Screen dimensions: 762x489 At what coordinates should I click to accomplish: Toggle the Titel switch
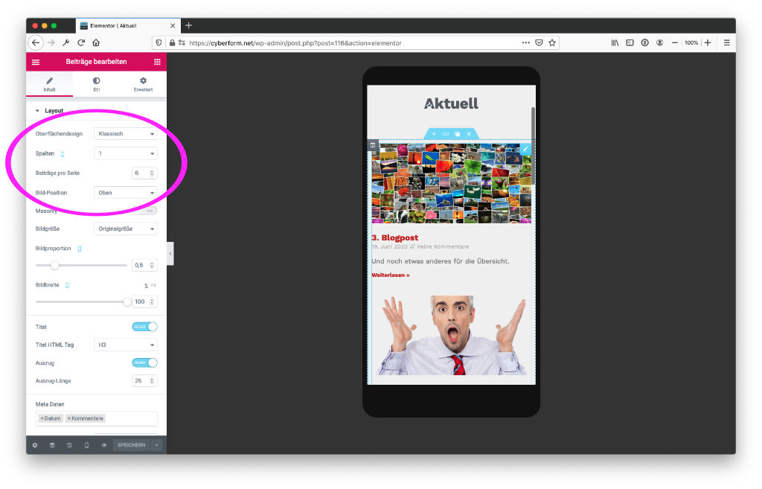point(144,327)
